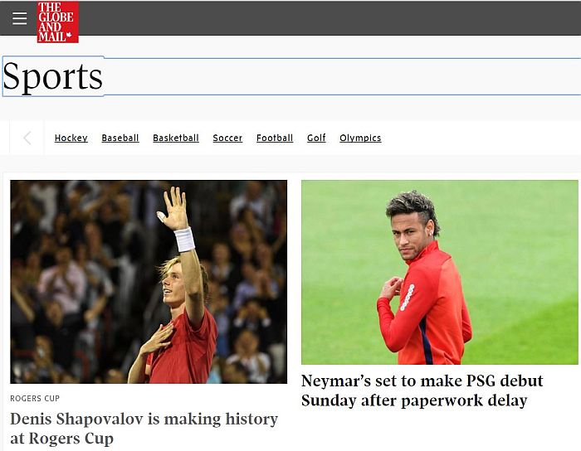Click Shapovalov's raised hand in photo
The width and height of the screenshot is (581, 451).
pos(174,209)
